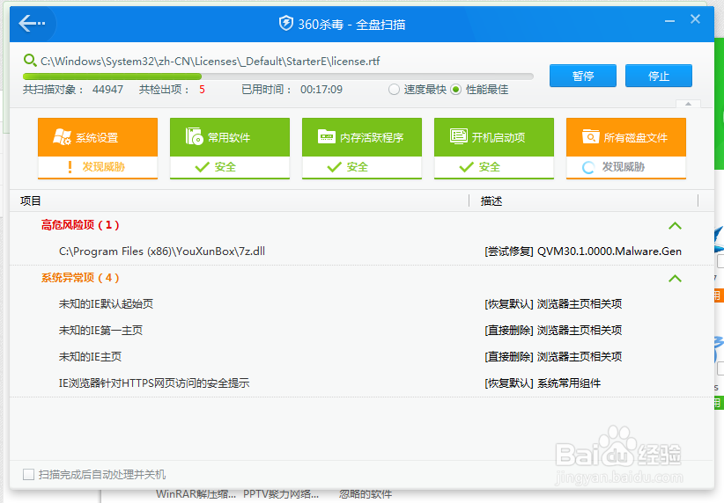Click 恢复默认 for 未知的IE默认起始页

click(509, 304)
